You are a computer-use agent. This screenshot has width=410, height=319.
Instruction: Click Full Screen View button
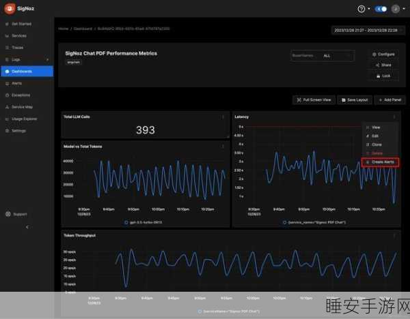314,100
